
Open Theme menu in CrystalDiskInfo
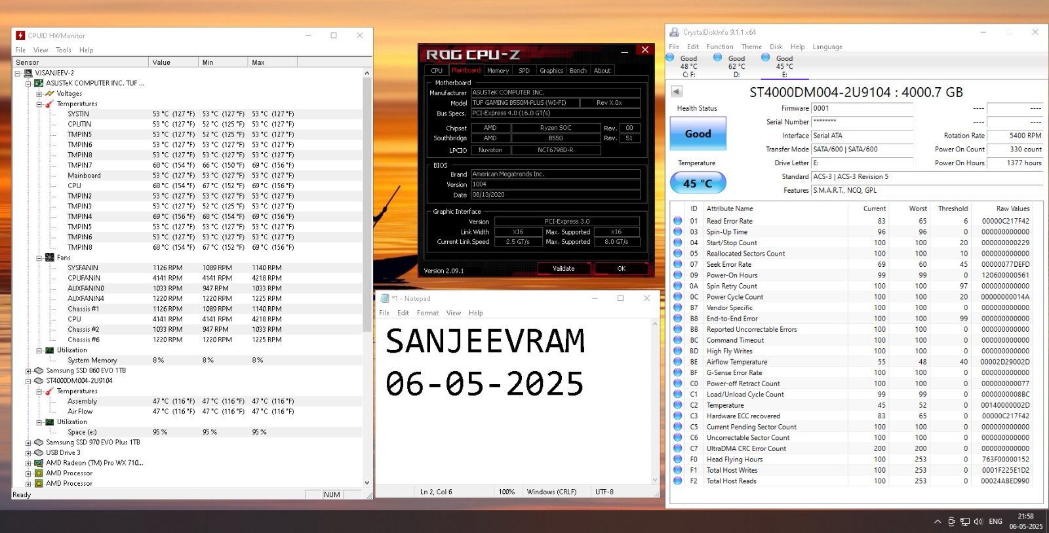(751, 47)
